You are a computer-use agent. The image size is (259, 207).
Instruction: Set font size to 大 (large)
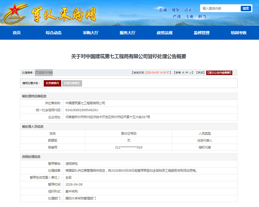pos(183,73)
